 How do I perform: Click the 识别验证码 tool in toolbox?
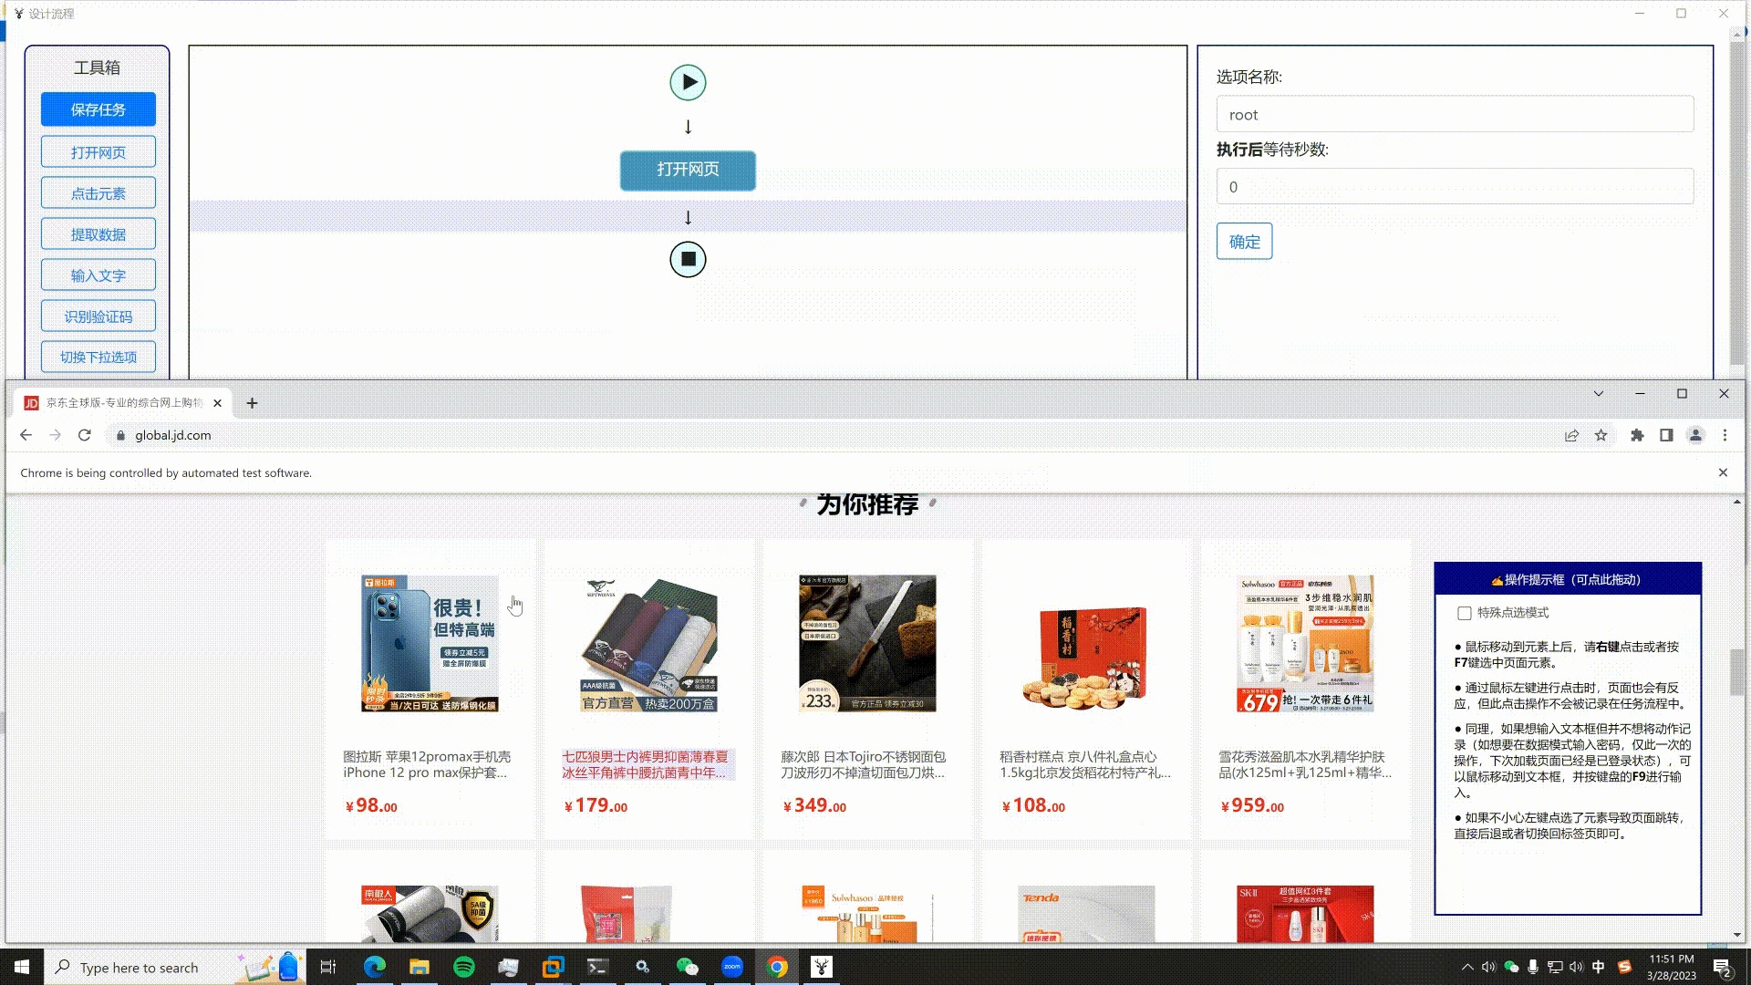(98, 315)
